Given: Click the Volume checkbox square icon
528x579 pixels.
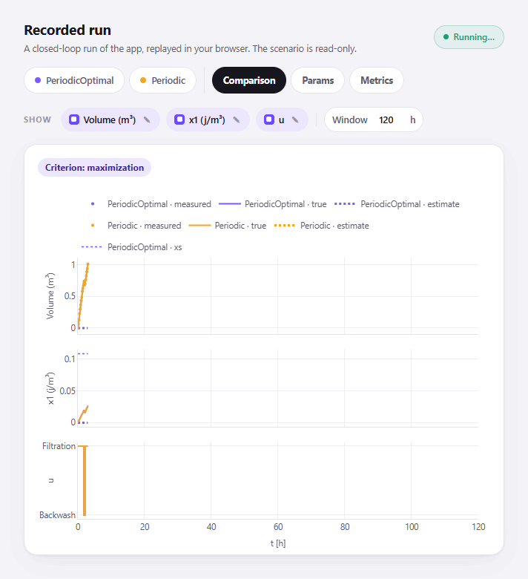Looking at the screenshot, I should click(74, 120).
